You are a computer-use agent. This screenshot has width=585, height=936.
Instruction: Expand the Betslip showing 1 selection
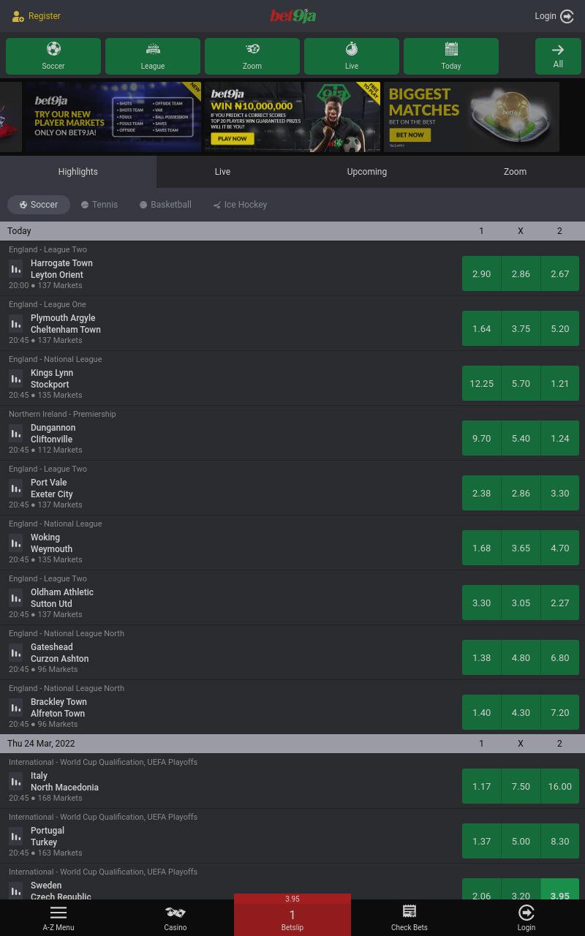[292, 915]
